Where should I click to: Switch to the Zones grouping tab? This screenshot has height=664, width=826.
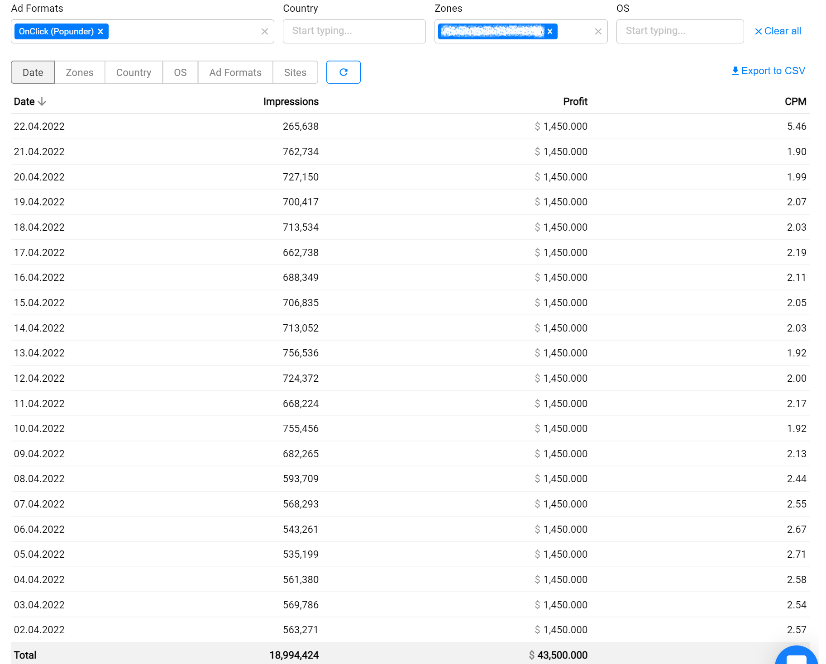pos(80,72)
